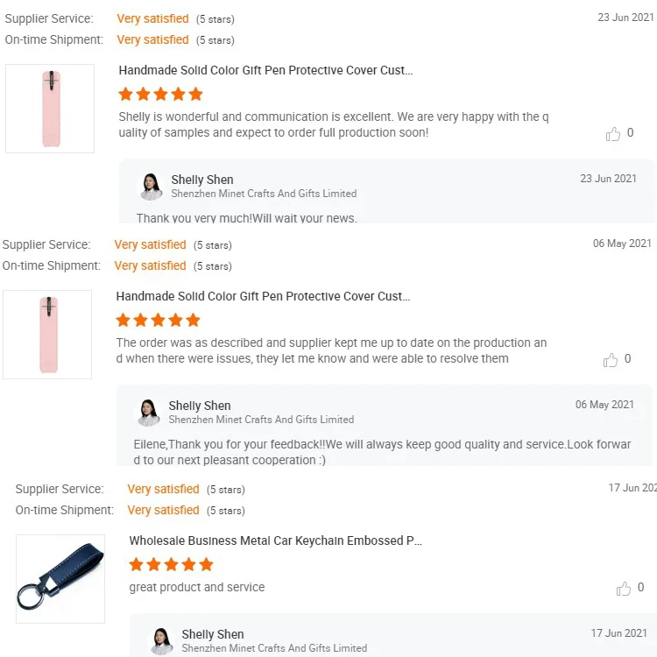This screenshot has width=657, height=657.
Task: Click Shelly Shen's avatar in the 06 May reply
Action: 149,412
